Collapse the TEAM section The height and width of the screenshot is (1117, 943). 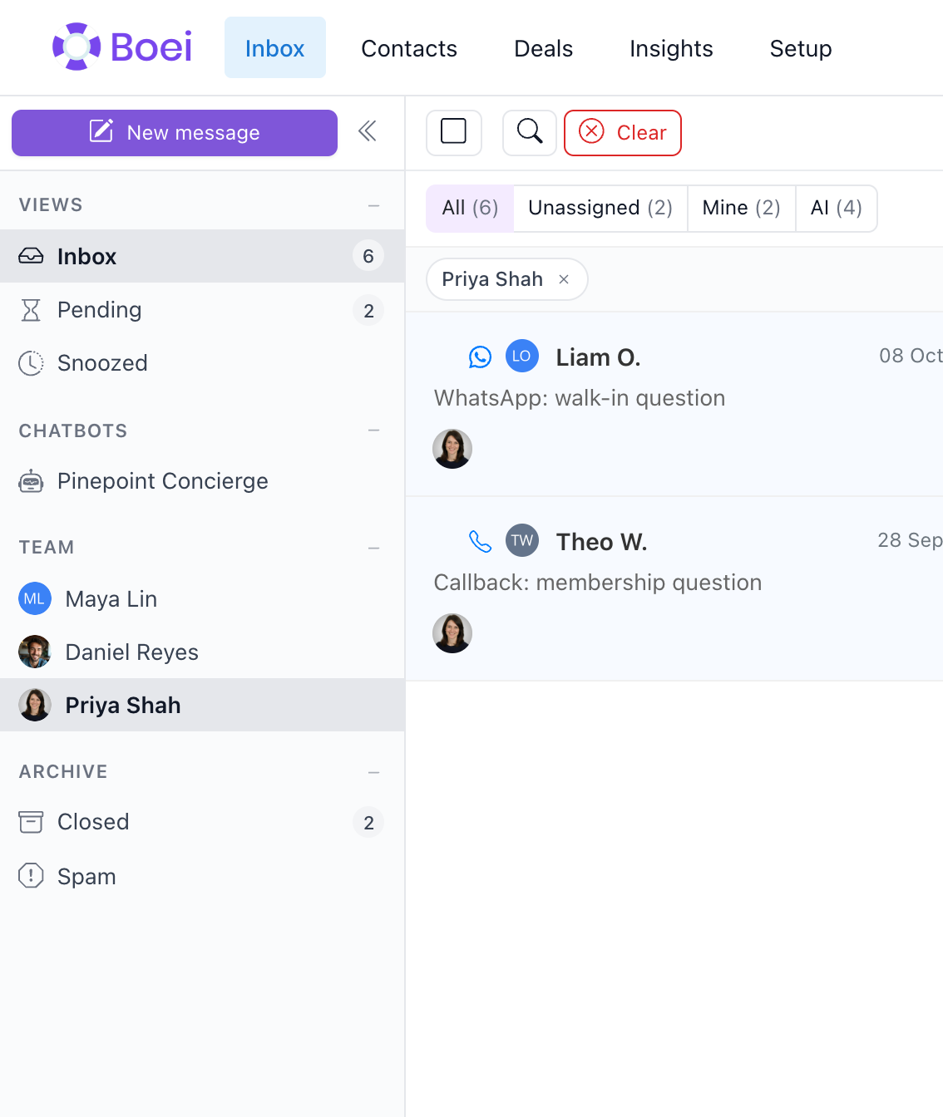pos(374,548)
